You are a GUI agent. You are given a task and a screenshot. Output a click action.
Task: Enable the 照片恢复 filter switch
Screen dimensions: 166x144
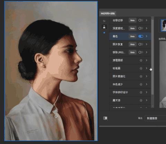point(141,44)
